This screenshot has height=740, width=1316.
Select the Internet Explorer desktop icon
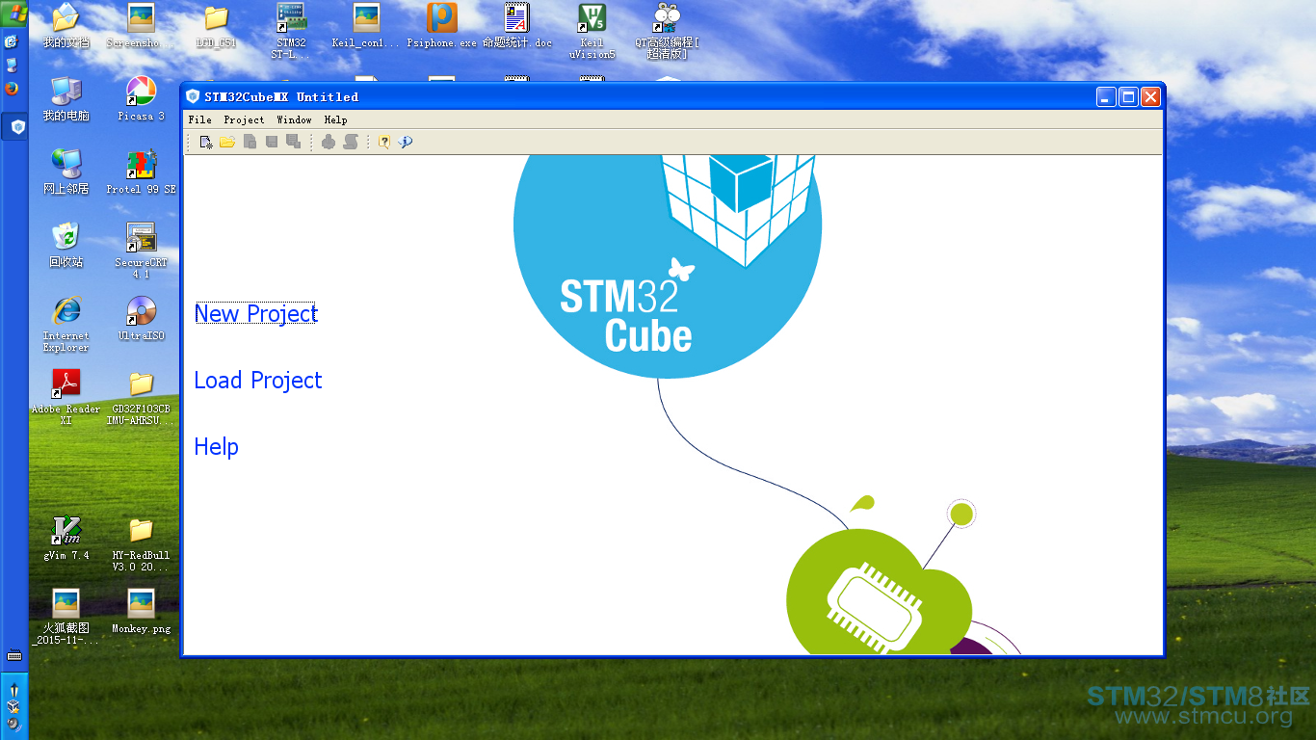[x=66, y=324]
